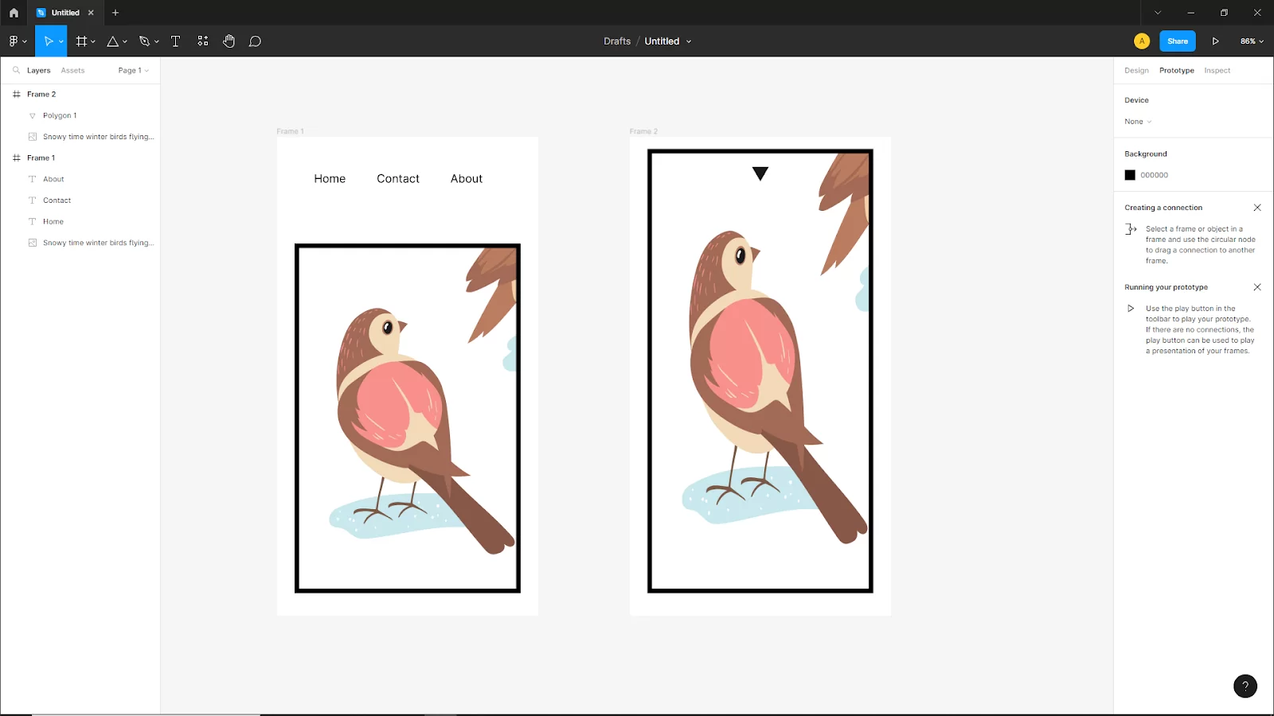Click the Polygon 1 layer icon
The image size is (1274, 716).
click(x=33, y=115)
